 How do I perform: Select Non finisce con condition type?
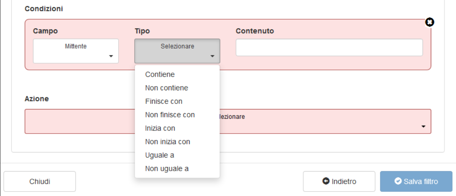point(170,115)
